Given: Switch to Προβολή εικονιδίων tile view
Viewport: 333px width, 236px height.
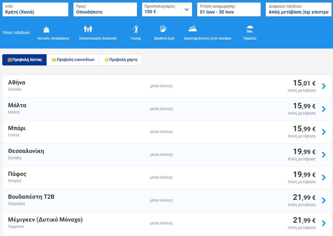Looking at the screenshot, I should point(73,60).
